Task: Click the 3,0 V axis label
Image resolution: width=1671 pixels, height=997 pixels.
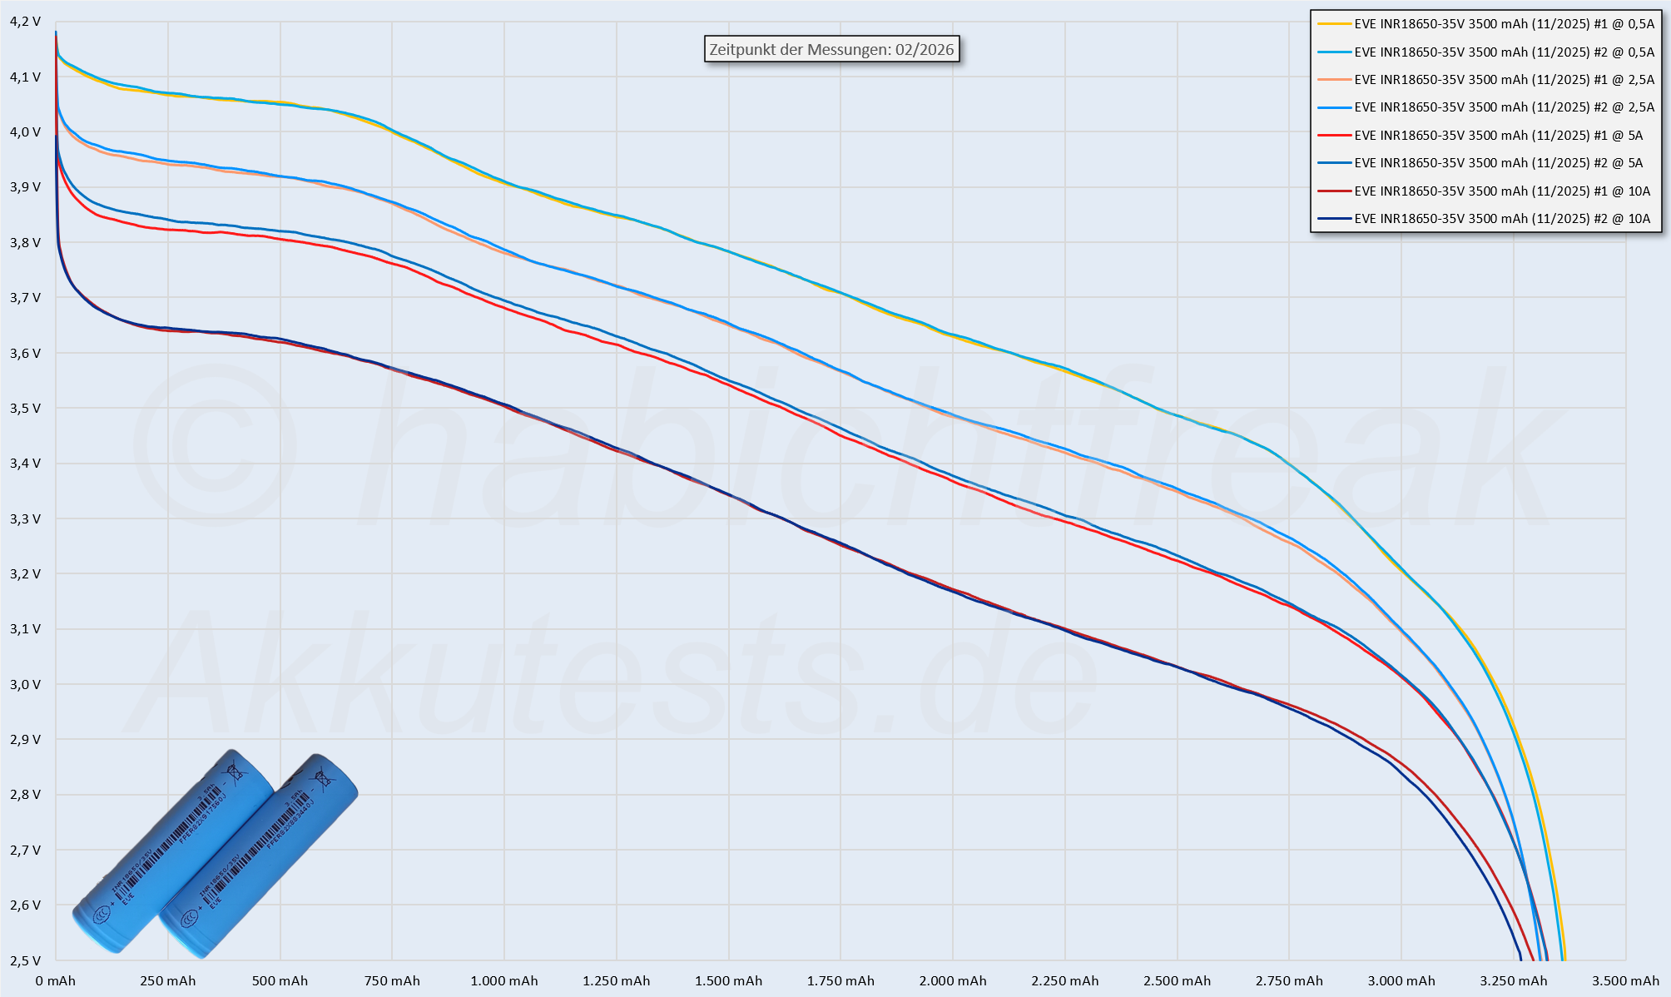Action: [25, 684]
